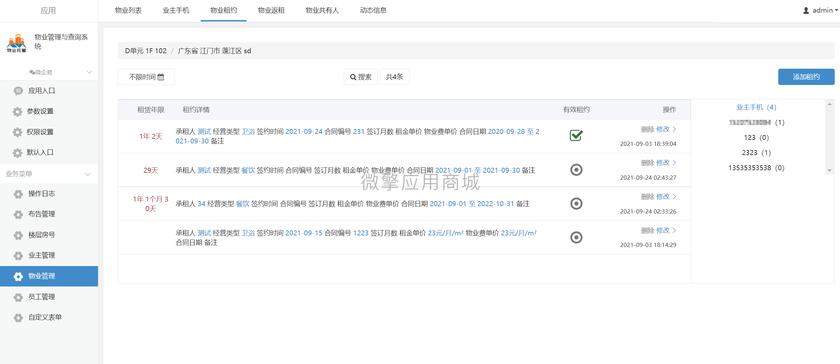Click owner phone entry 13535353538 (0)
The width and height of the screenshot is (840, 364).
tap(756, 168)
